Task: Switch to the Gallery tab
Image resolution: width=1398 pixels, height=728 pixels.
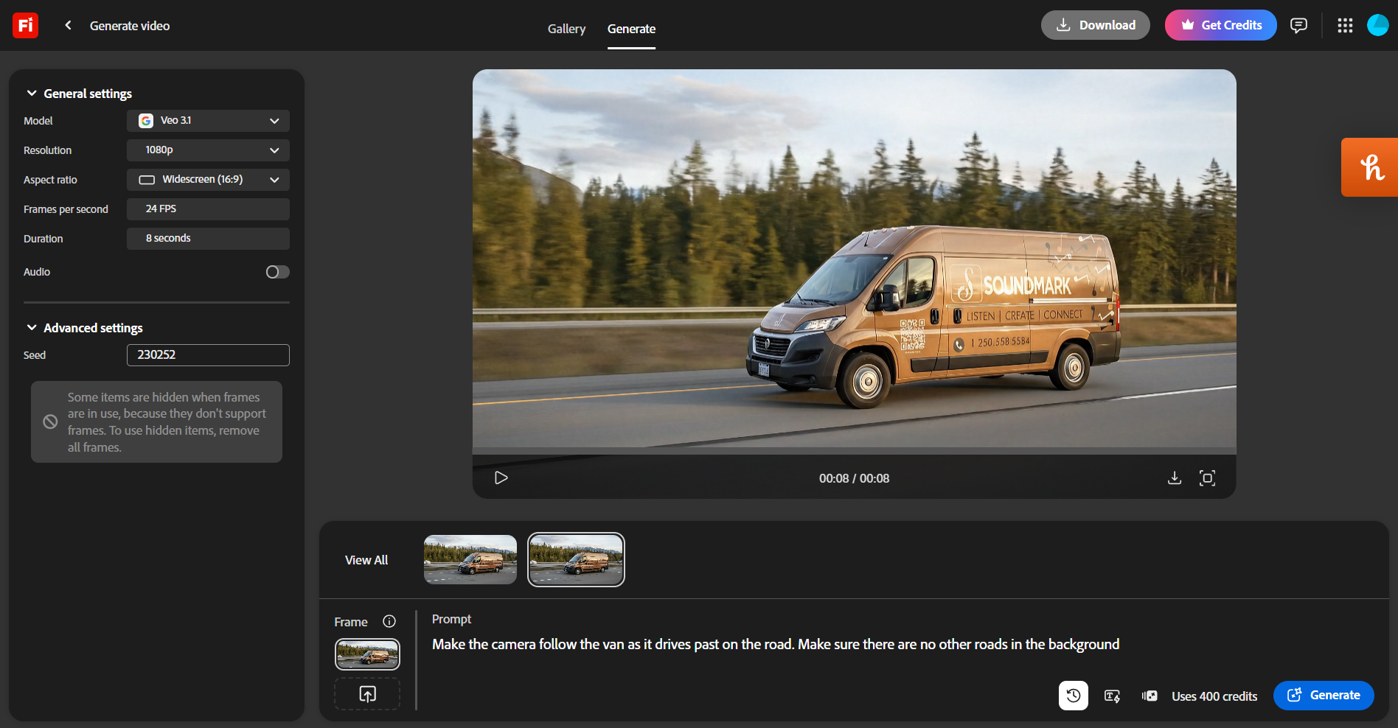Action: click(566, 29)
